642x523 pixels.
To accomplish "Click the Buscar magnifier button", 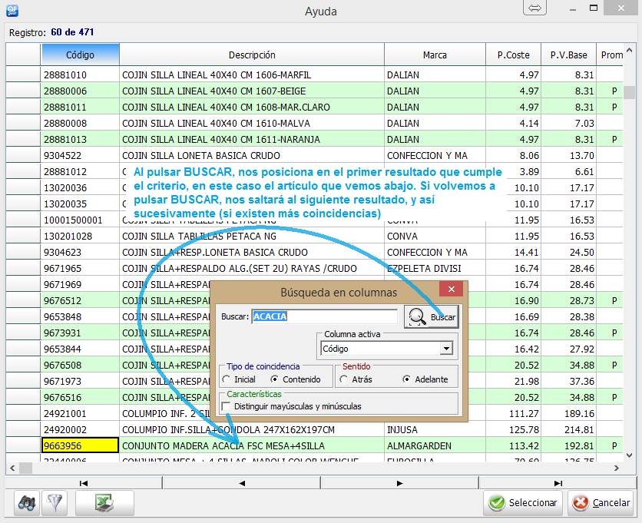I will 432,317.
